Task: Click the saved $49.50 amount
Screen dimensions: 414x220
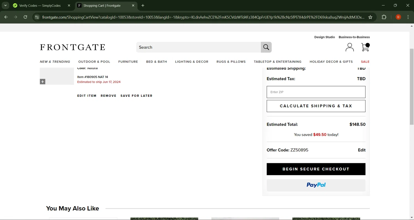Action: point(320,135)
